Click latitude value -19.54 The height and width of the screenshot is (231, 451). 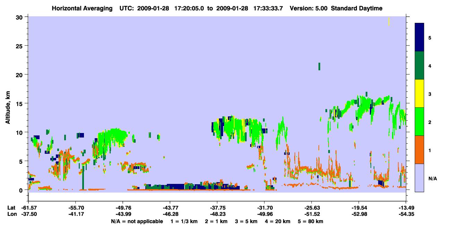tap(359, 208)
